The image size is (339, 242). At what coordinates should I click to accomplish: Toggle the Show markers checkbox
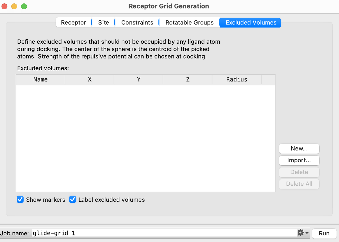click(x=20, y=200)
